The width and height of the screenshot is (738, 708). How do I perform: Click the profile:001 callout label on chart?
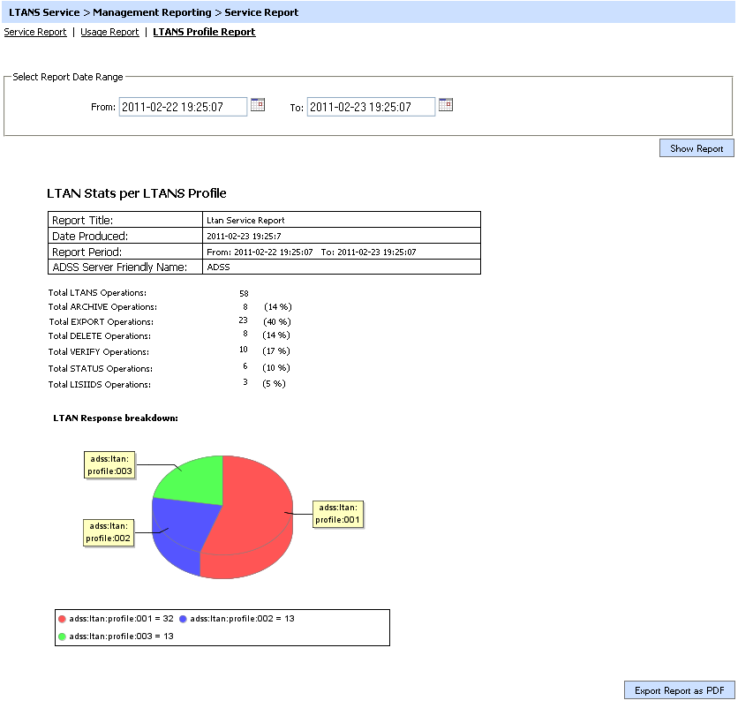click(x=339, y=514)
